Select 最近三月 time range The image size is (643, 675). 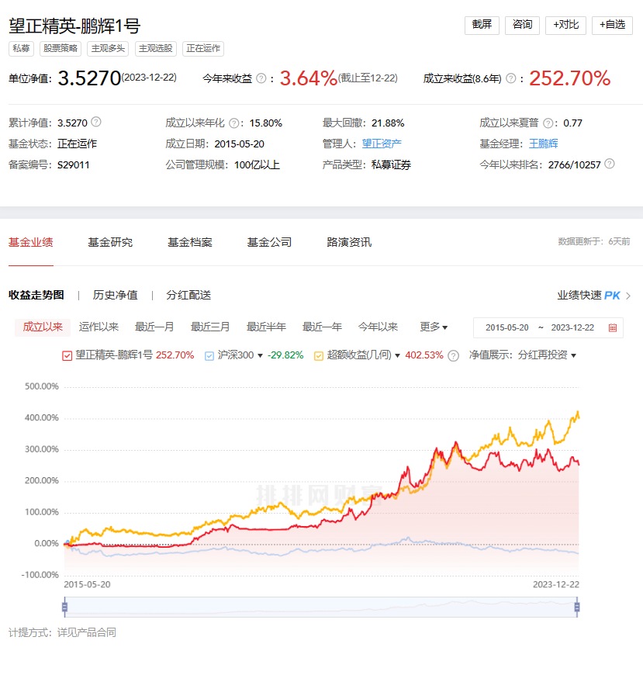(x=210, y=327)
